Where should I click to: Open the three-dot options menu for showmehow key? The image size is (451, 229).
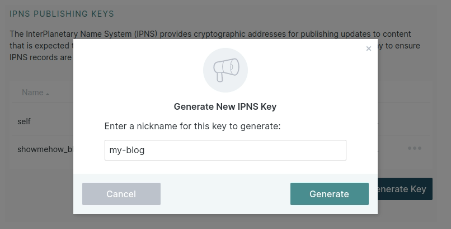(x=414, y=148)
